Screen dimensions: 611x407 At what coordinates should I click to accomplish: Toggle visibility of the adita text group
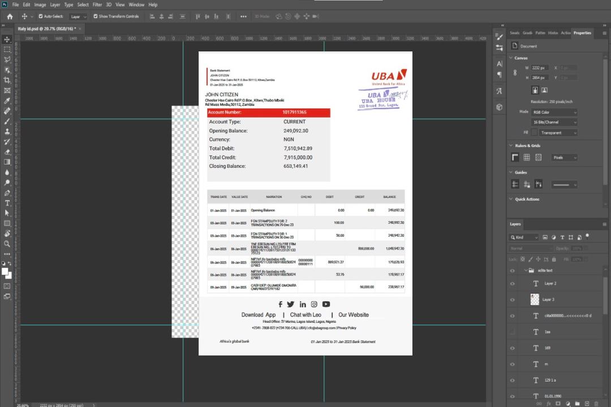tap(513, 270)
